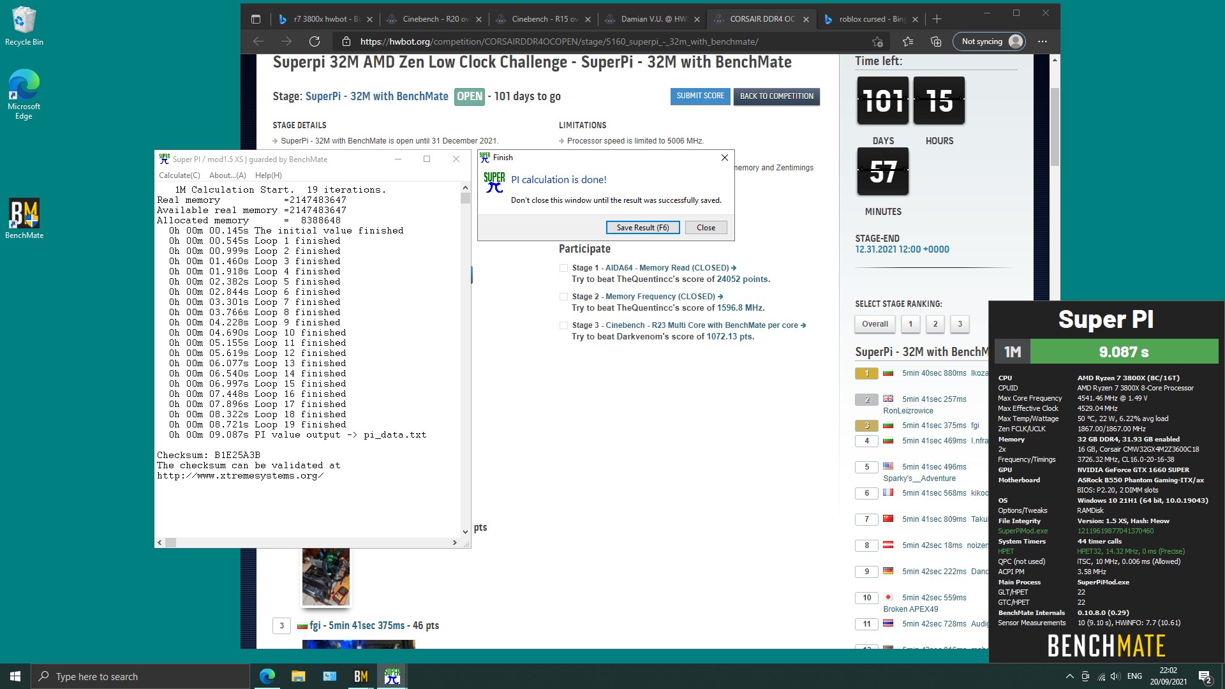This screenshot has width=1225, height=689.
Task: Click the Super PI window vertical scrollbar thumb
Action: [x=465, y=198]
